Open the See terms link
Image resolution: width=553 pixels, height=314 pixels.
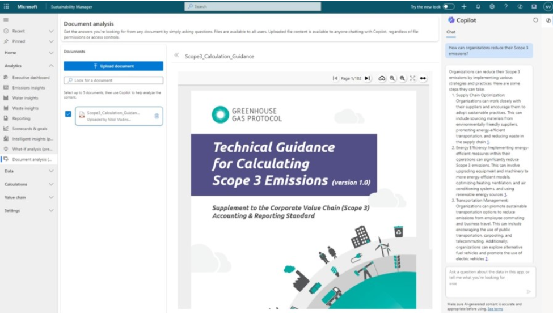point(495,309)
